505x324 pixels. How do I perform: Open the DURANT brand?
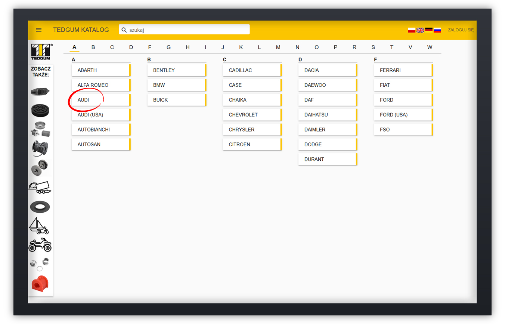pos(328,159)
